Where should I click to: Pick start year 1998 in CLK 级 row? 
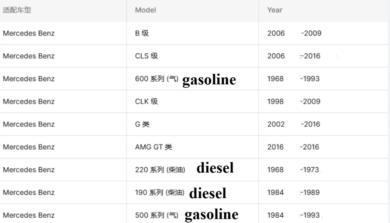tap(275, 101)
